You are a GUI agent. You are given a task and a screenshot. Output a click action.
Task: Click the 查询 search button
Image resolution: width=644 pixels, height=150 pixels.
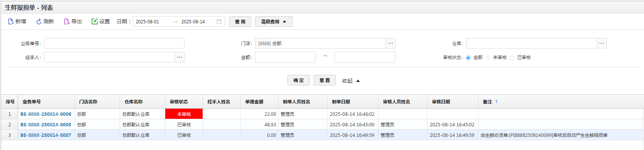pos(240,21)
